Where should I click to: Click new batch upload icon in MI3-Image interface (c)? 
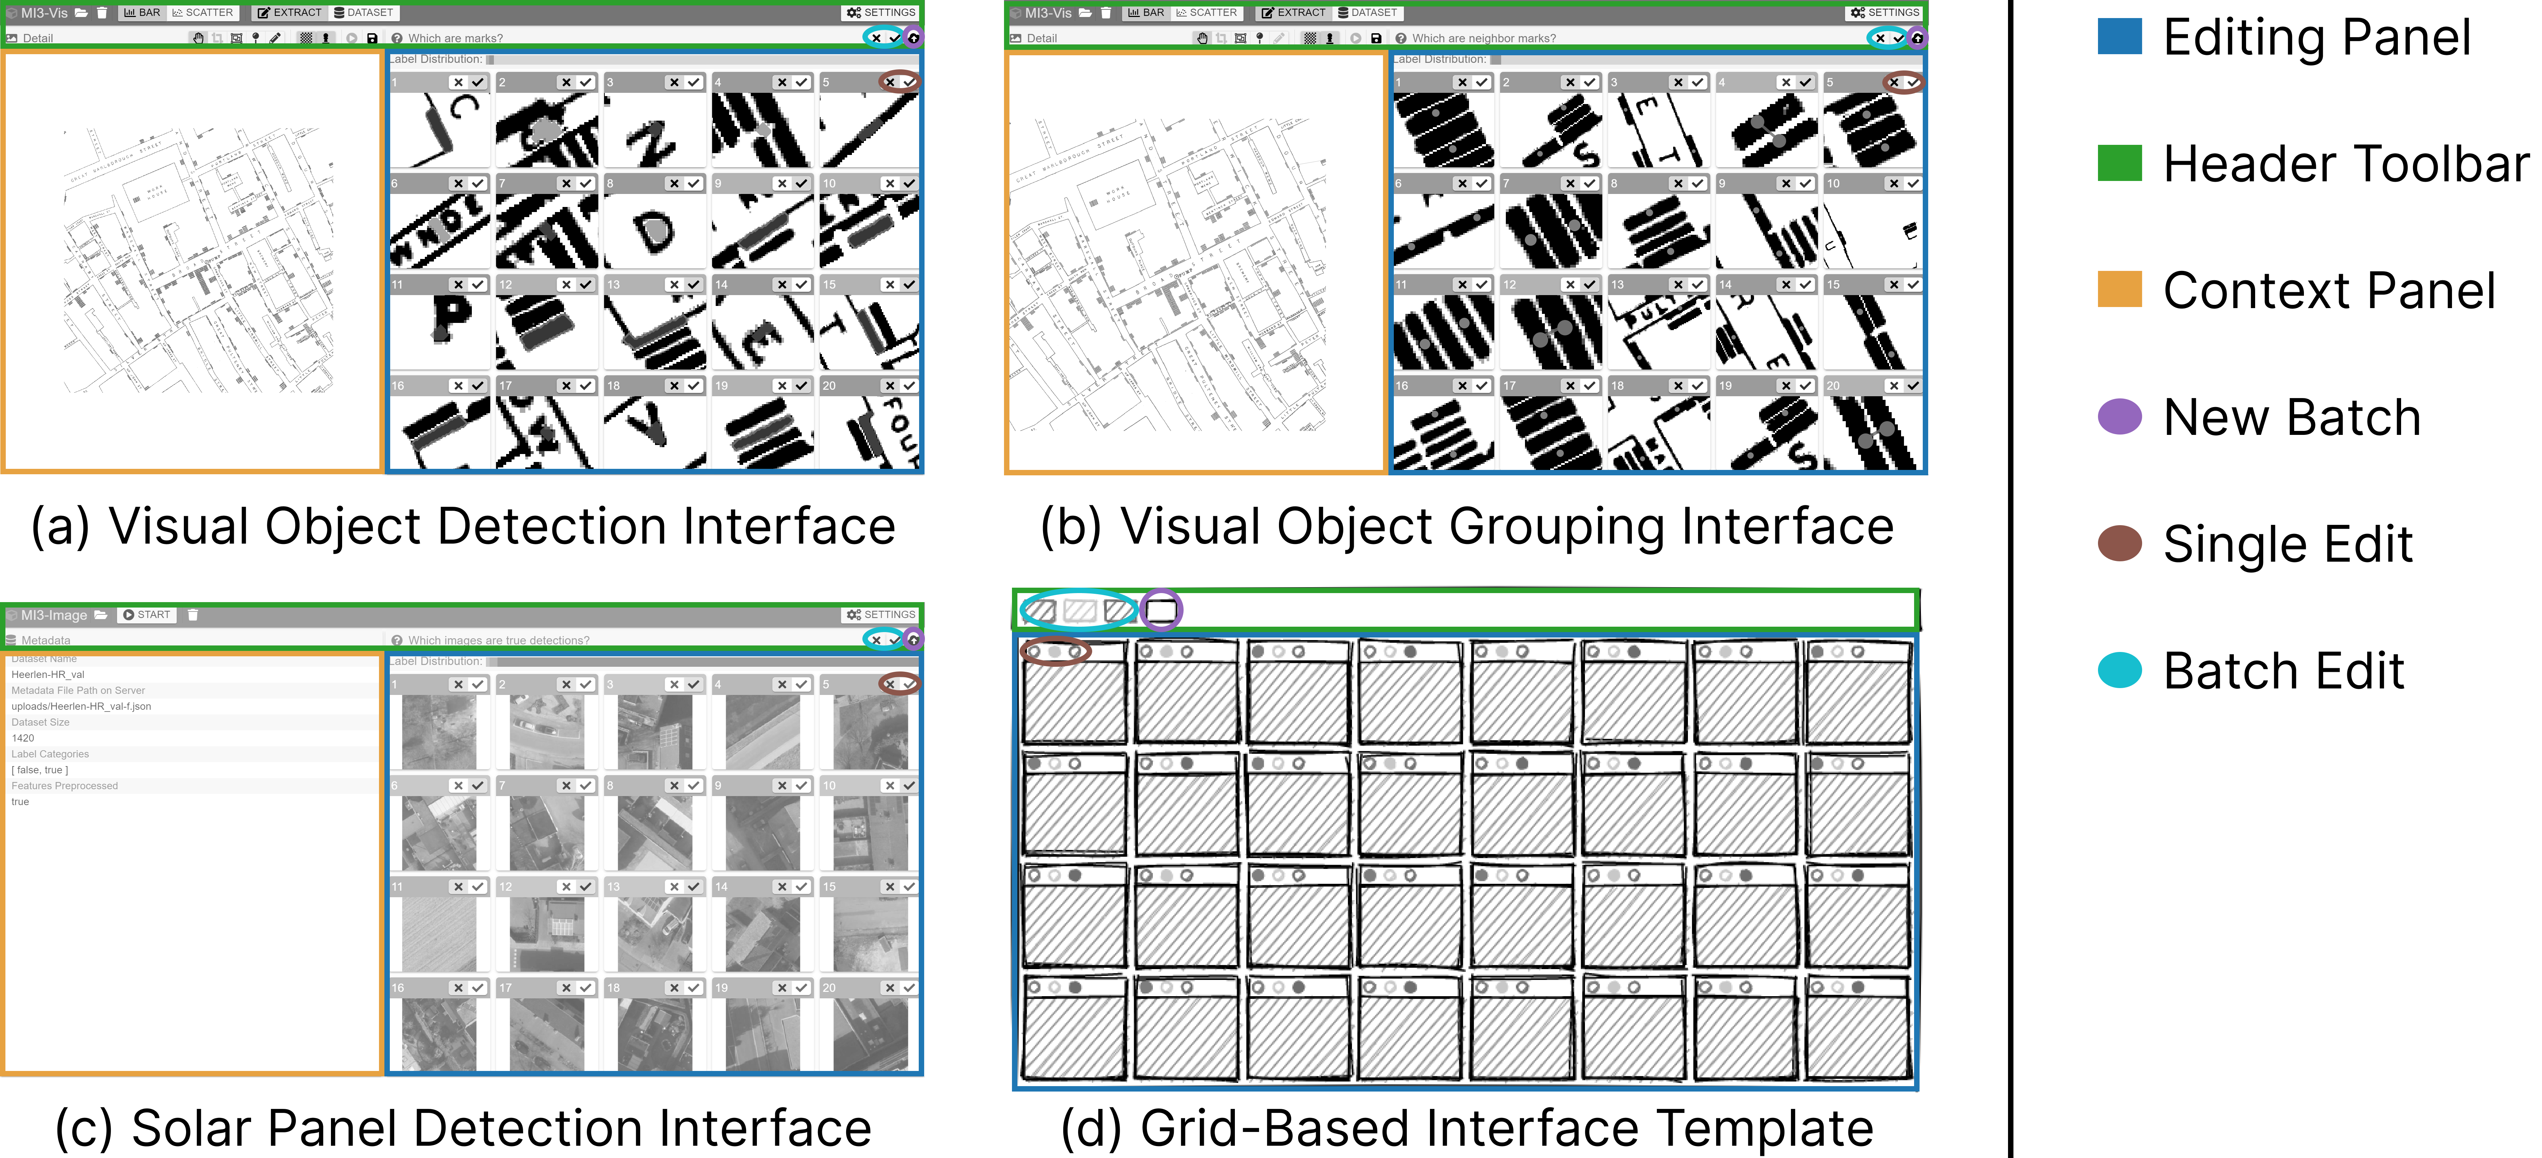(914, 640)
